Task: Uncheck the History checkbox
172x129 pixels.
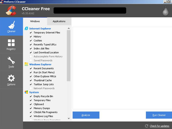Action: (x=31, y=36)
